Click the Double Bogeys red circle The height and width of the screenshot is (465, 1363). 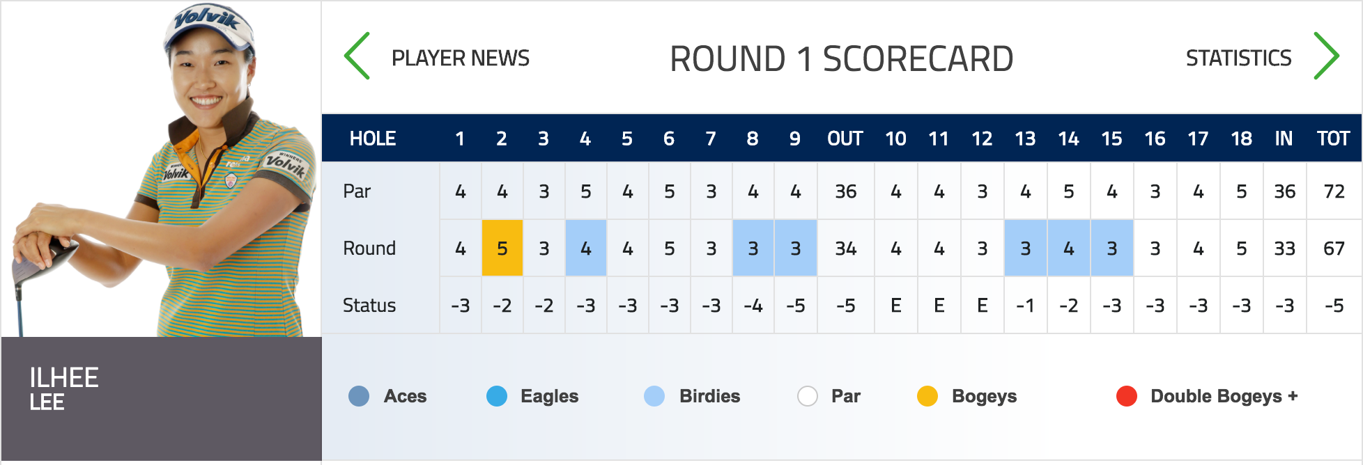(x=1127, y=396)
